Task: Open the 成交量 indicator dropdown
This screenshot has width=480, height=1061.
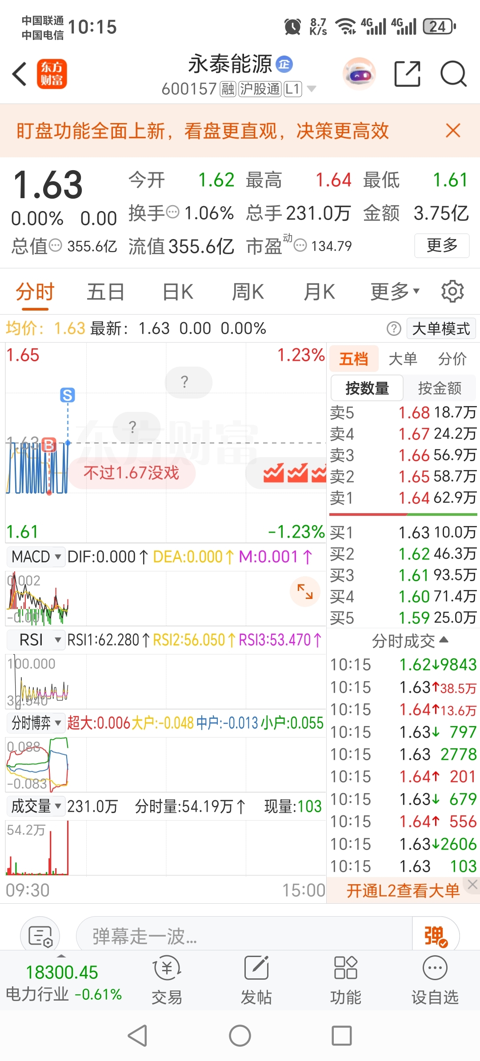Action: coord(36,806)
